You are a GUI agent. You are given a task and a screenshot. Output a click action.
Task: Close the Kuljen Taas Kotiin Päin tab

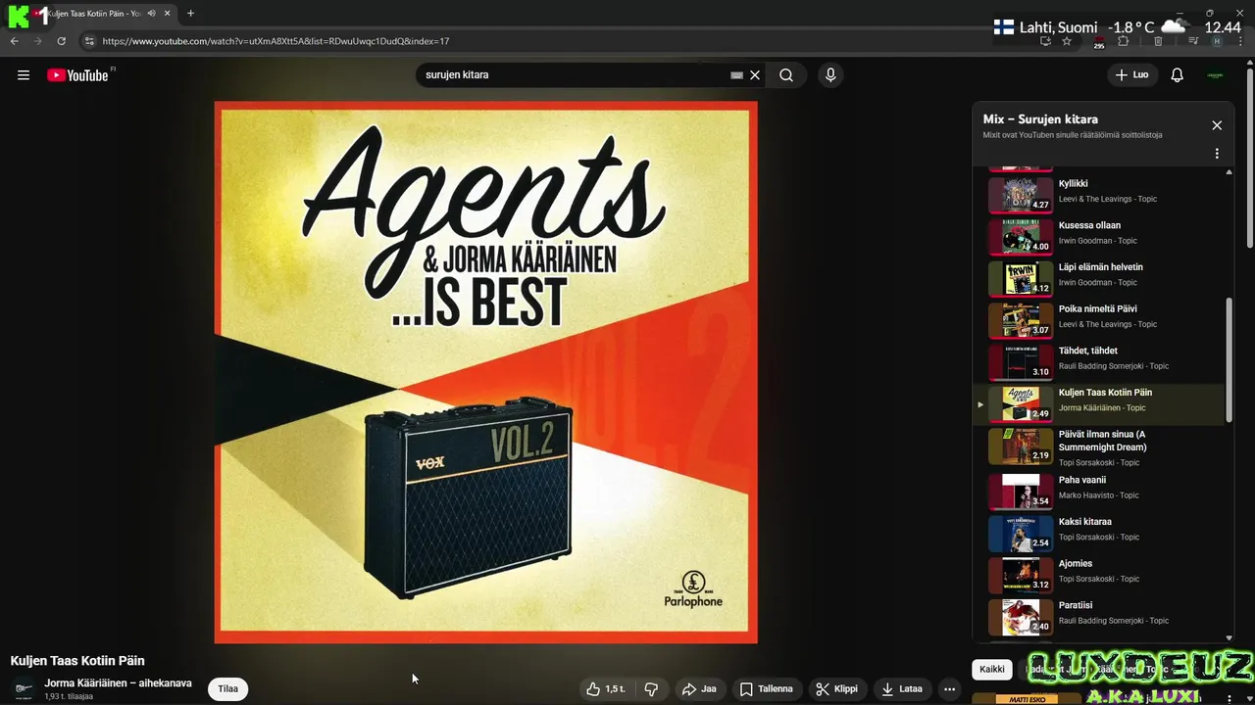point(168,13)
